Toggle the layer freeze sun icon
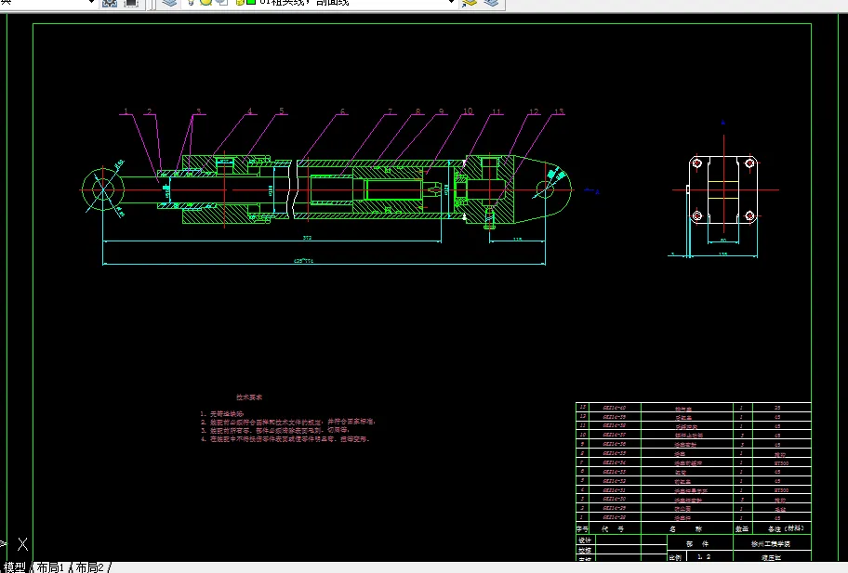The height and width of the screenshot is (573, 848). pyautogui.click(x=205, y=3)
